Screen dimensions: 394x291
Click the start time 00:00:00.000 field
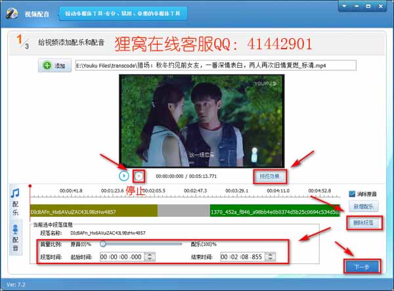pyautogui.click(x=122, y=257)
